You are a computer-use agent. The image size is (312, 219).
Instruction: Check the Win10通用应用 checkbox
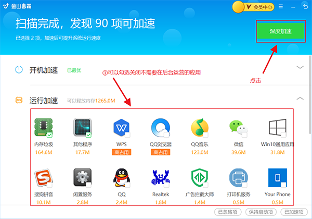click(283, 135)
